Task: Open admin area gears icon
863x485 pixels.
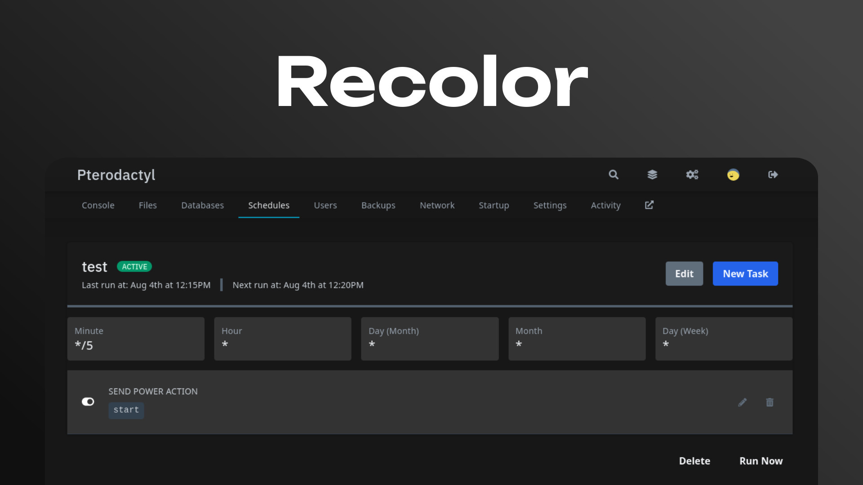Action: pos(692,175)
